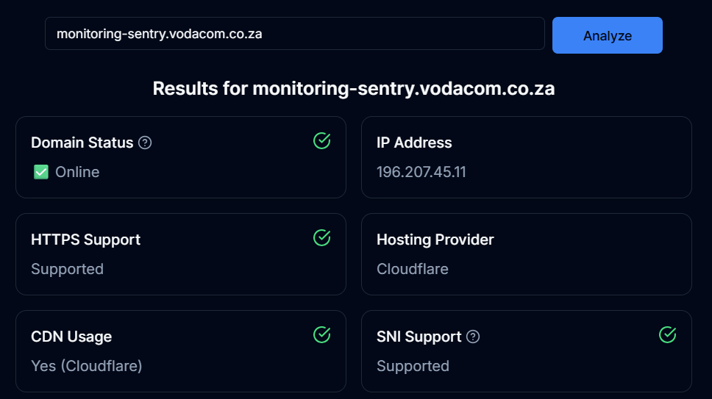The height and width of the screenshot is (399, 712).
Task: Click the "Yes (Cloudflare)" CDN value
Action: (x=87, y=366)
